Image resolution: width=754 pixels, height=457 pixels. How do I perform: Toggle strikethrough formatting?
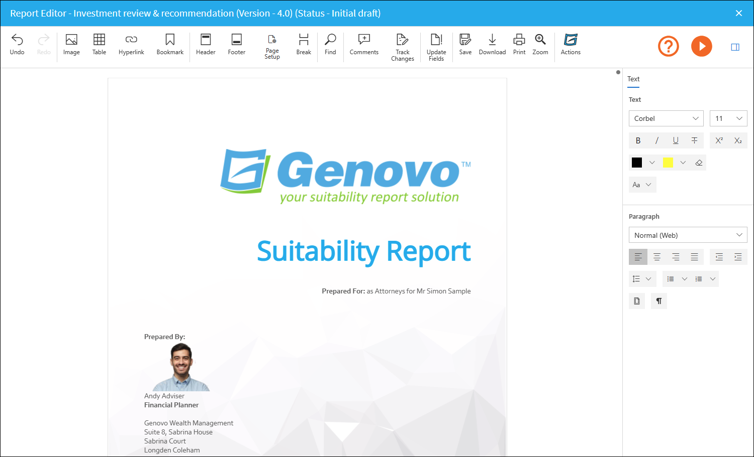(x=694, y=140)
